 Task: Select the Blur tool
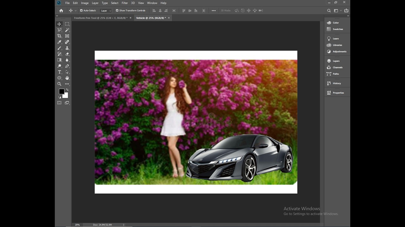[67, 60]
